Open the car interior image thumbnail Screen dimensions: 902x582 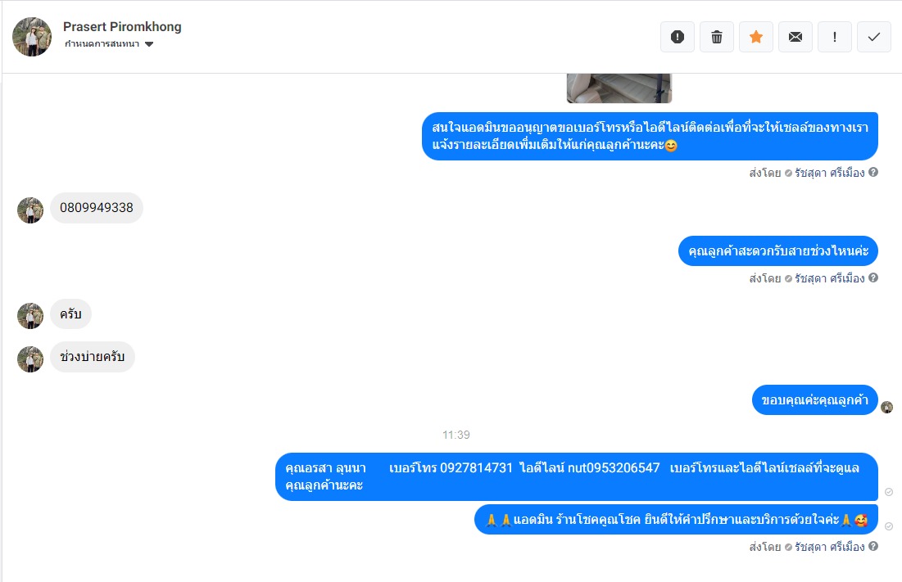click(619, 88)
